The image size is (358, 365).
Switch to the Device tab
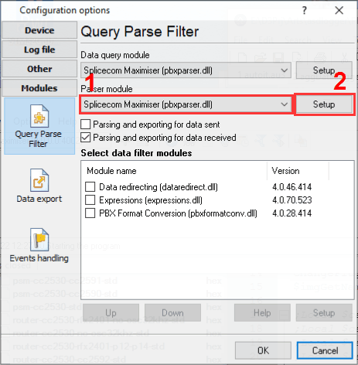(x=39, y=30)
